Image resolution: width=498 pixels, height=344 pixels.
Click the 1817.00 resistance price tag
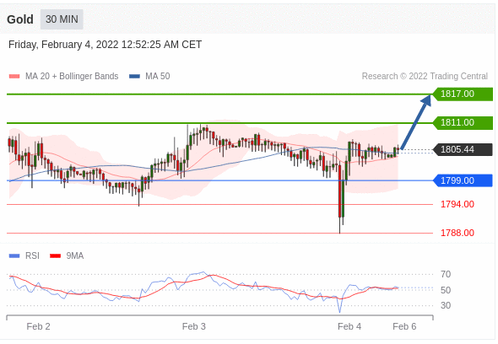(x=463, y=94)
